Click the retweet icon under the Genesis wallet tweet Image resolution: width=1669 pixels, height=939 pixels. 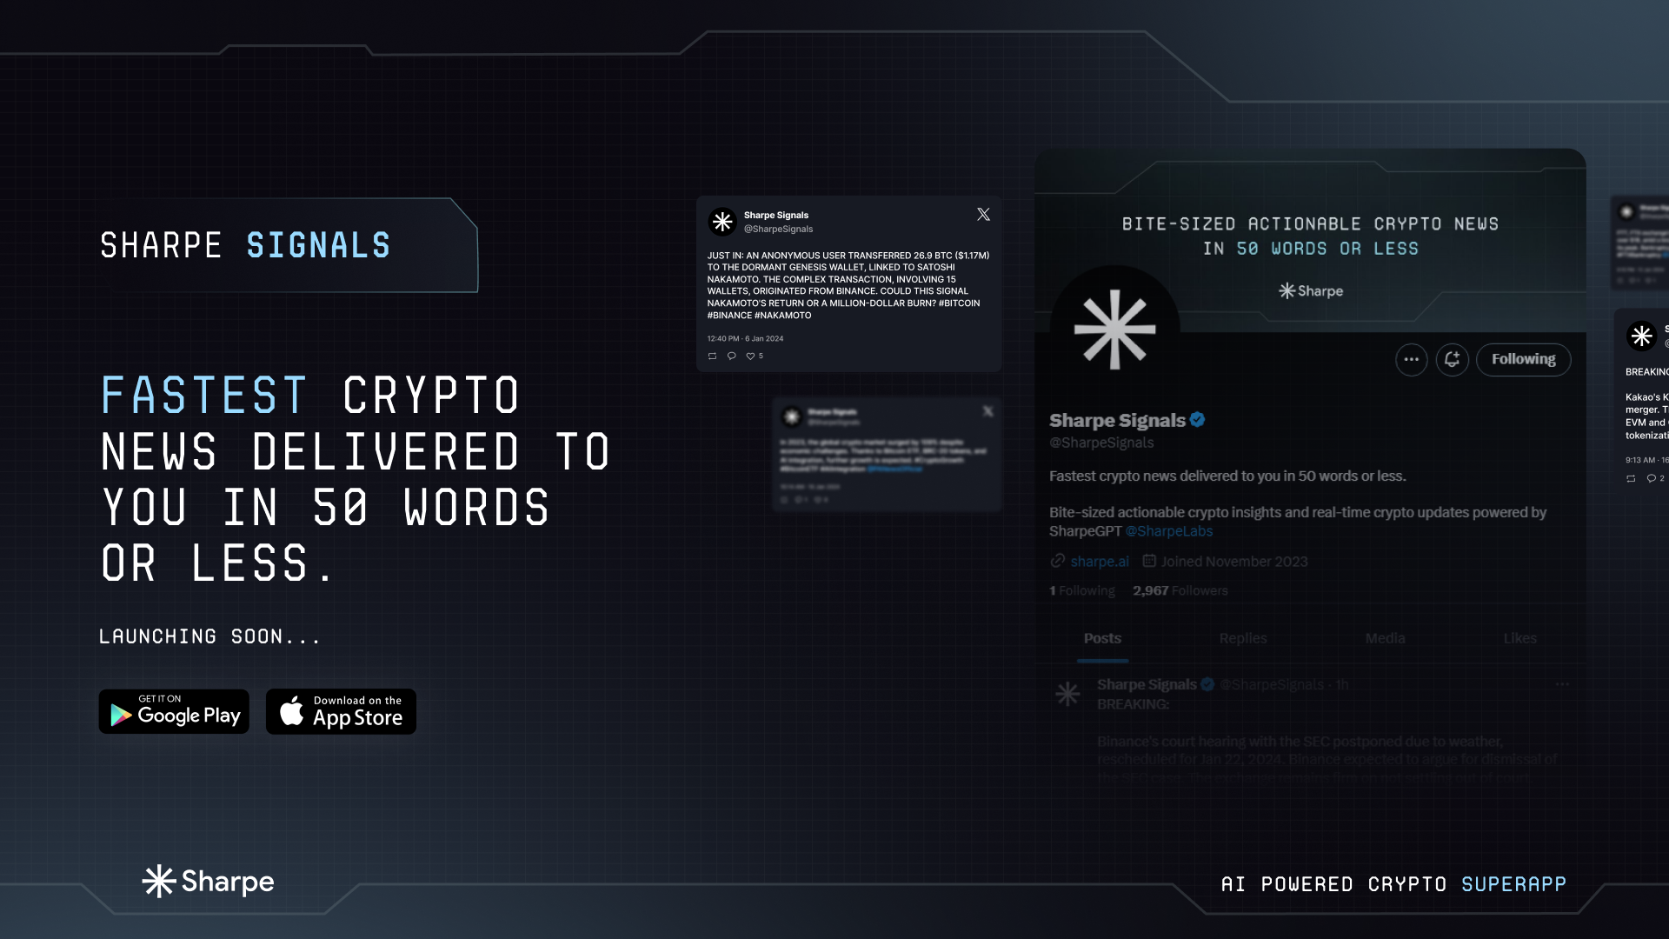coord(712,356)
